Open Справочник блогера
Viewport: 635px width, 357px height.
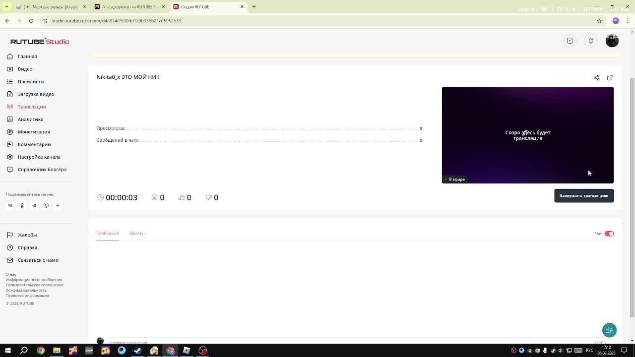[x=36, y=170]
